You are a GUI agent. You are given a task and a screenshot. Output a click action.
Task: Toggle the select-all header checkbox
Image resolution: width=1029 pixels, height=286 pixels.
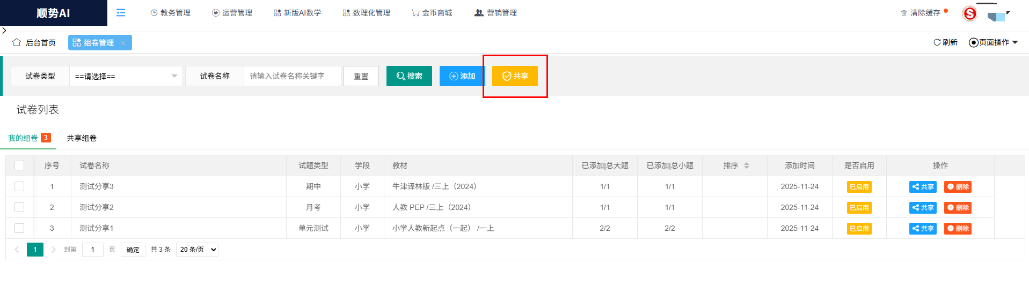click(19, 165)
